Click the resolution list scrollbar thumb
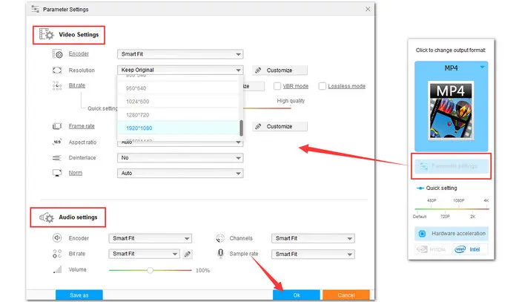 [x=241, y=128]
